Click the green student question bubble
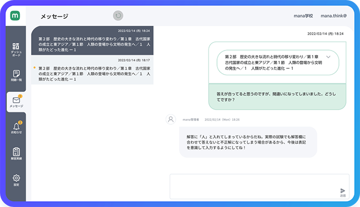This screenshot has width=360, height=207. coord(277,97)
